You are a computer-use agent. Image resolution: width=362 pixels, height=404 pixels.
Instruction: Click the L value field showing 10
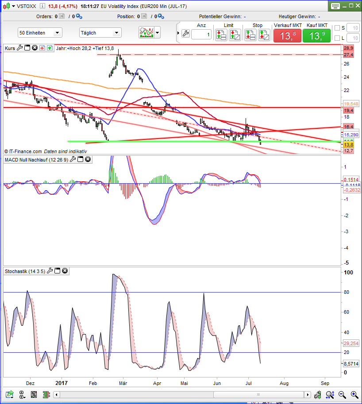pos(353,38)
